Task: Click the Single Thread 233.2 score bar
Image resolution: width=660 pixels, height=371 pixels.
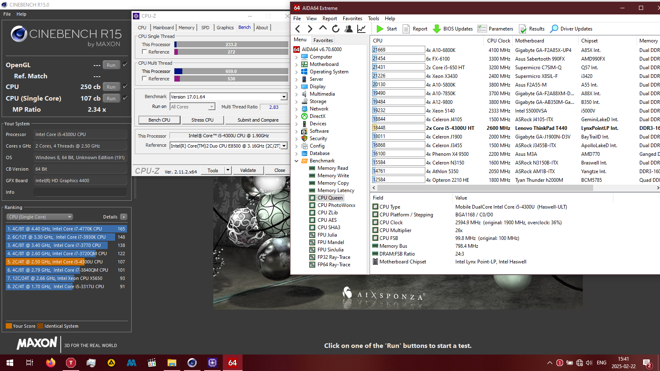Action: coord(231,45)
